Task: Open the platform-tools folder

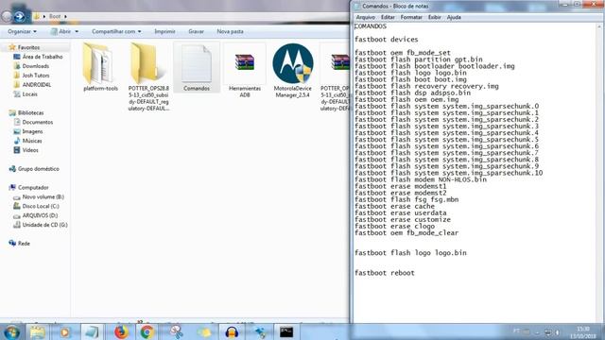Action: [x=100, y=67]
